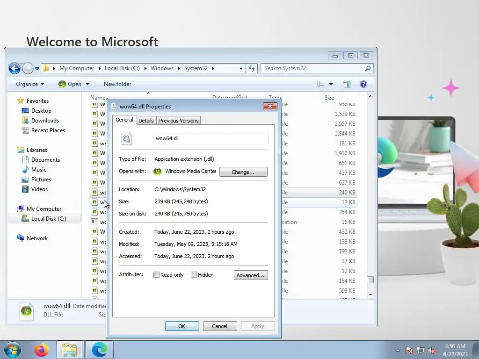Click the Explorer forward arrow button
This screenshot has width=479, height=359.
tap(28, 68)
